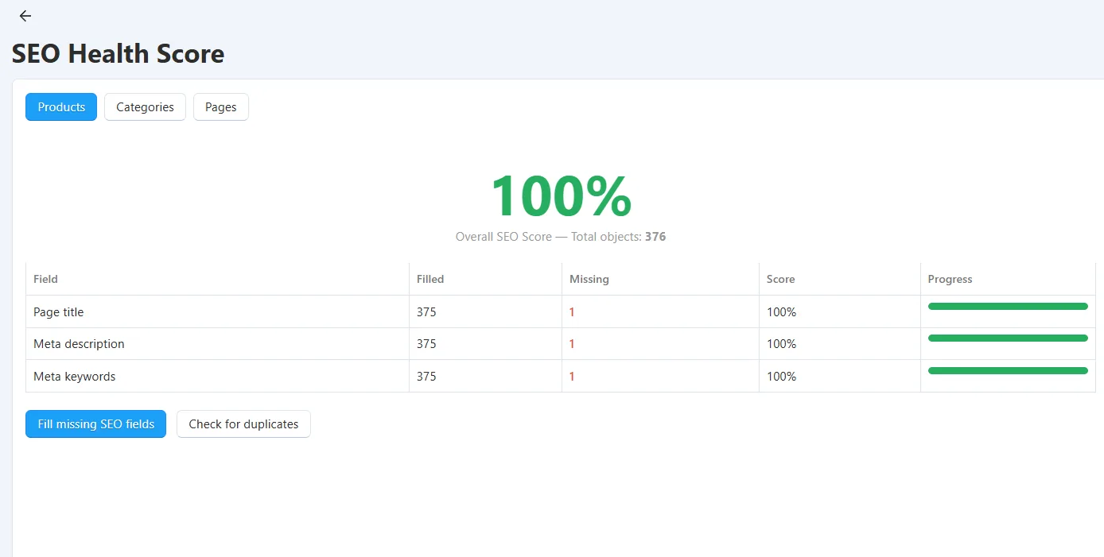Click Filled value 375 in Page title row

(426, 312)
